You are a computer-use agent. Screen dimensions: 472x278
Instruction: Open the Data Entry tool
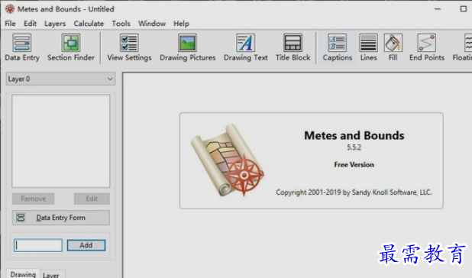click(x=22, y=47)
